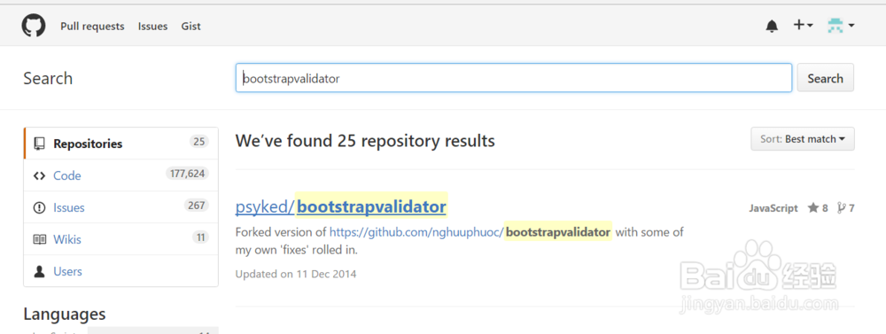Open the user avatar profile menu

(x=840, y=26)
